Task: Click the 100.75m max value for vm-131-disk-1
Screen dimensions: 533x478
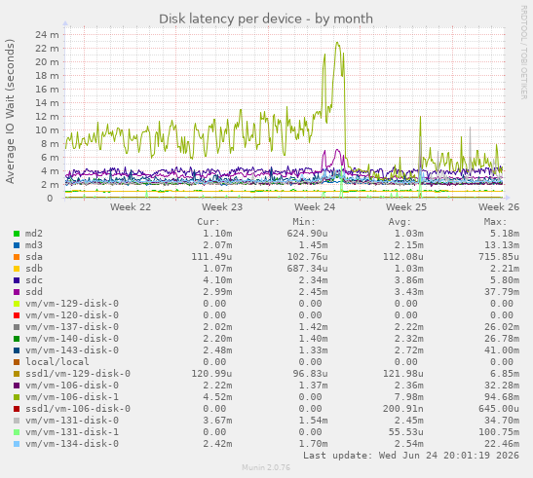Action: tap(499, 432)
